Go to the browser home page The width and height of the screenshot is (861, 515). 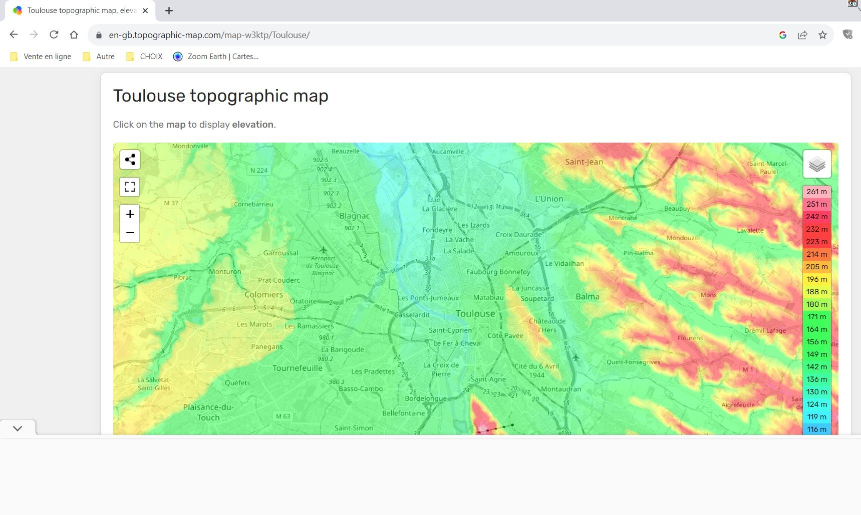click(74, 35)
